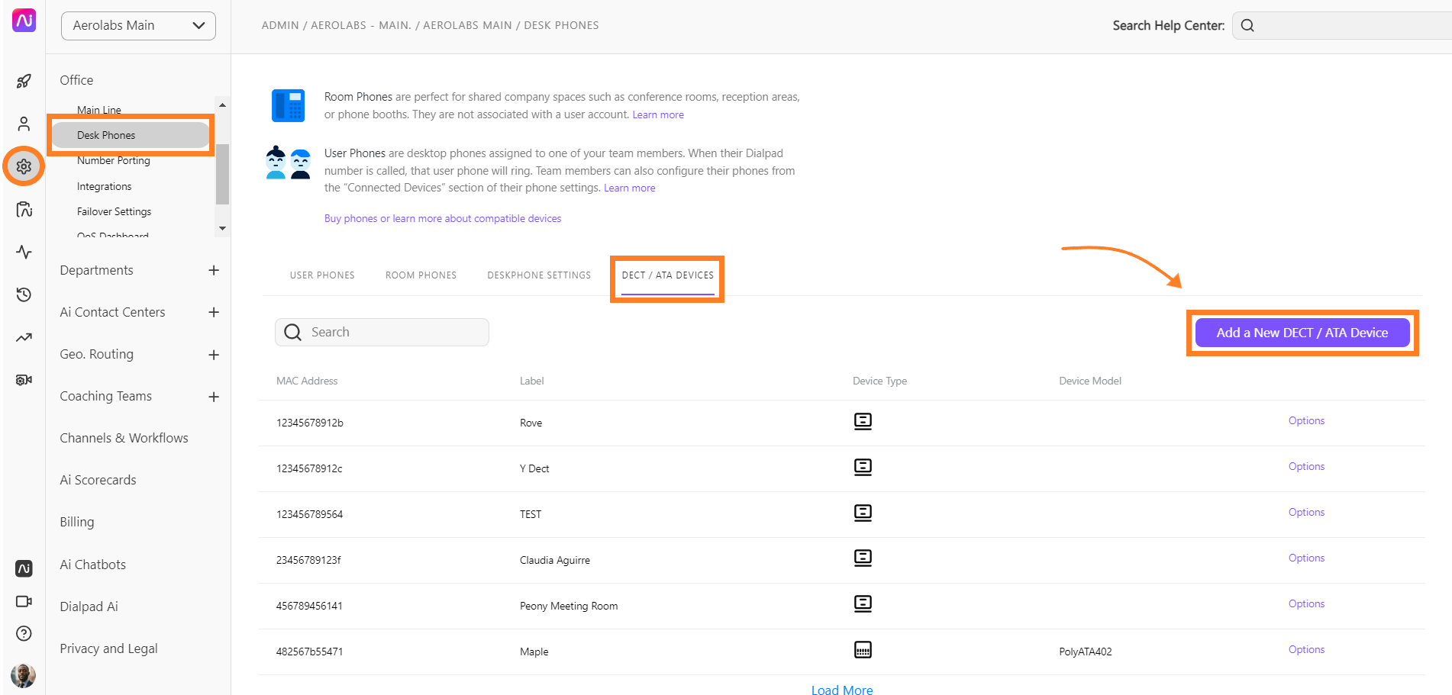Click Add a New DECT / ATA Device

pos(1302,333)
